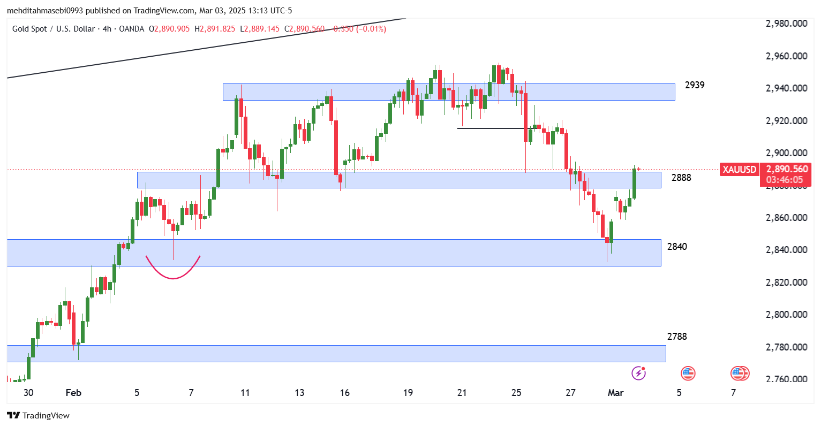Open the stacked US flags event icon
821x427 pixels.
point(740,373)
